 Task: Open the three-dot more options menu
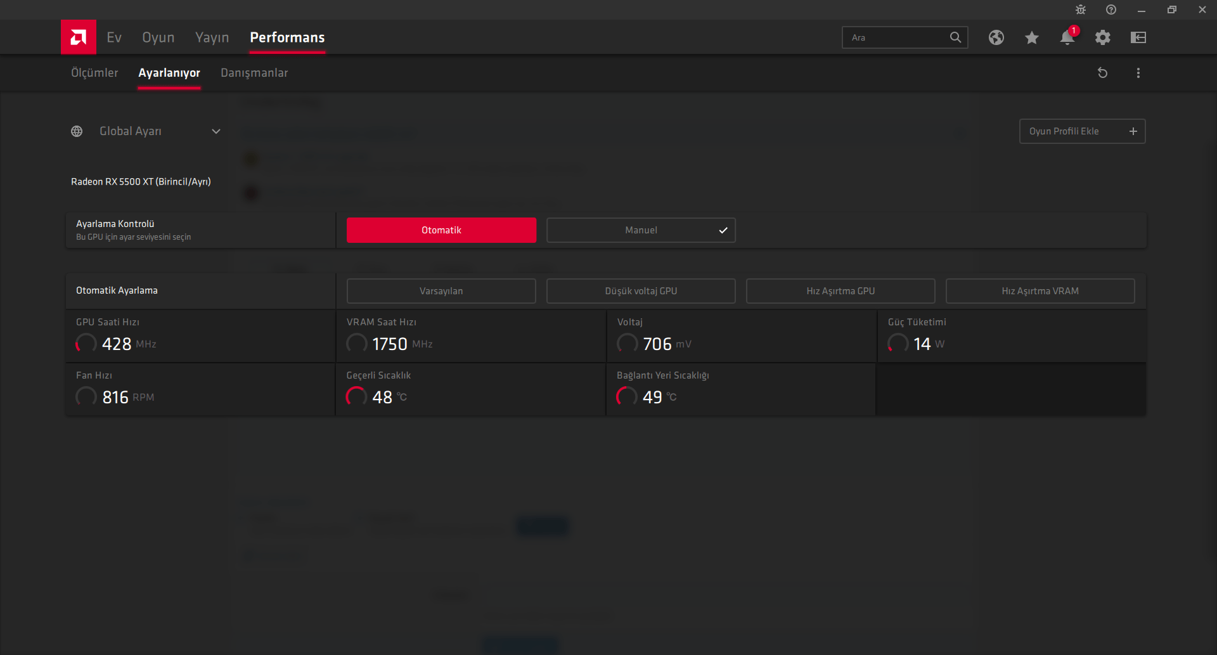pyautogui.click(x=1138, y=73)
